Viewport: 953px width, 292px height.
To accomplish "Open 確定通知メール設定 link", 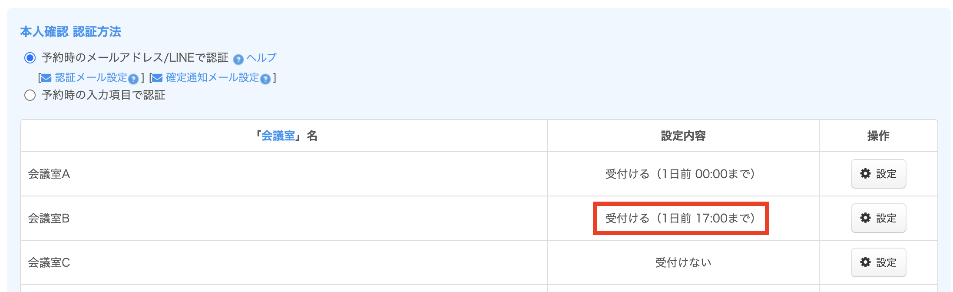I will tap(212, 78).
